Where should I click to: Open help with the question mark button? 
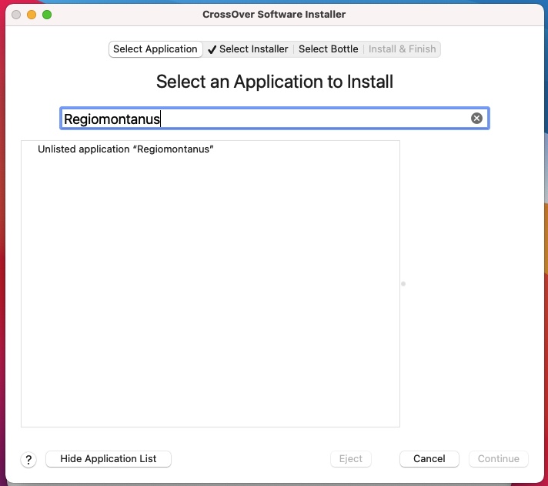pos(28,459)
